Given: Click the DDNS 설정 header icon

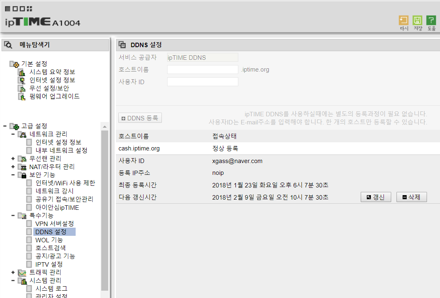Looking at the screenshot, I should coord(122,45).
